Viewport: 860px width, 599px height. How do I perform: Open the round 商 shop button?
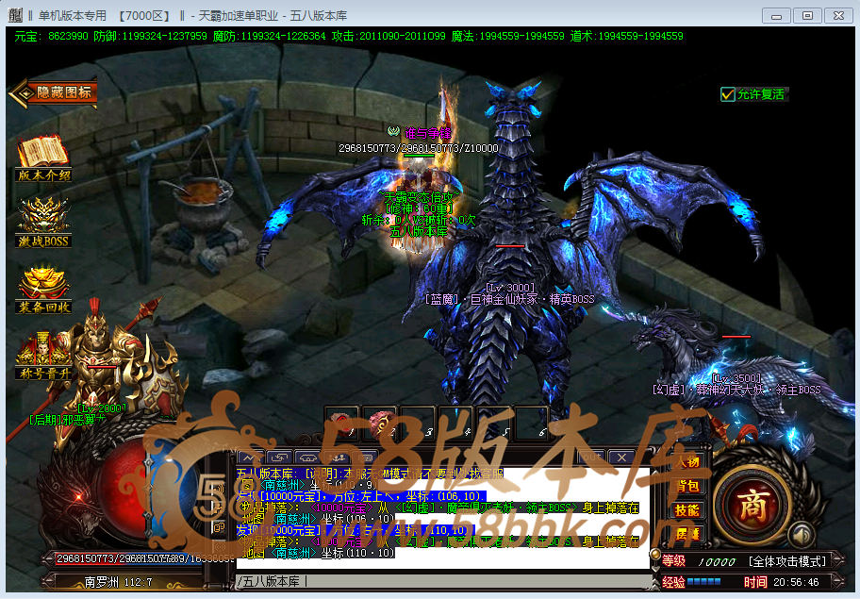(752, 504)
